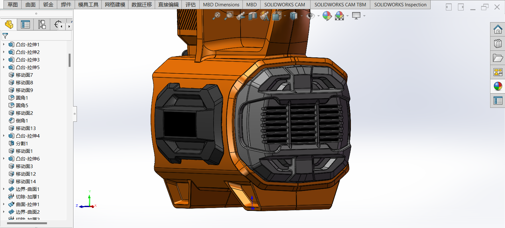Open the SOLIDWORKS Resources home pane
Image resolution: width=505 pixels, height=228 pixels.
[x=498, y=30]
